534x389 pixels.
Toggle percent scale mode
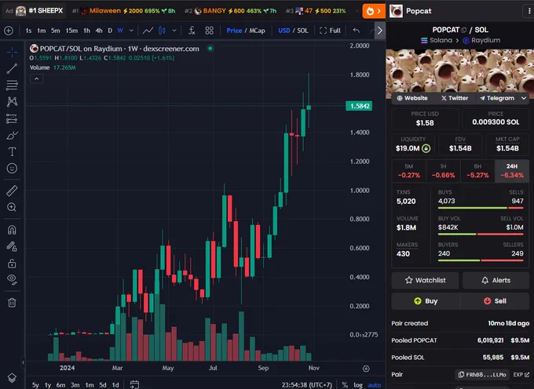pyautogui.click(x=345, y=385)
